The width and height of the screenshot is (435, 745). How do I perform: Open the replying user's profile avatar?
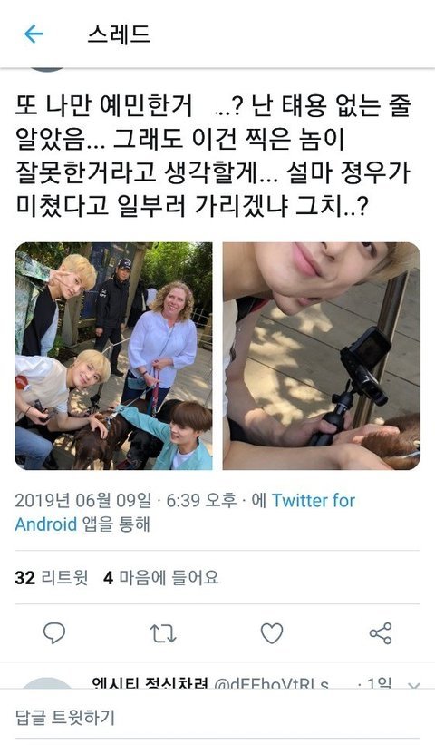[47, 683]
